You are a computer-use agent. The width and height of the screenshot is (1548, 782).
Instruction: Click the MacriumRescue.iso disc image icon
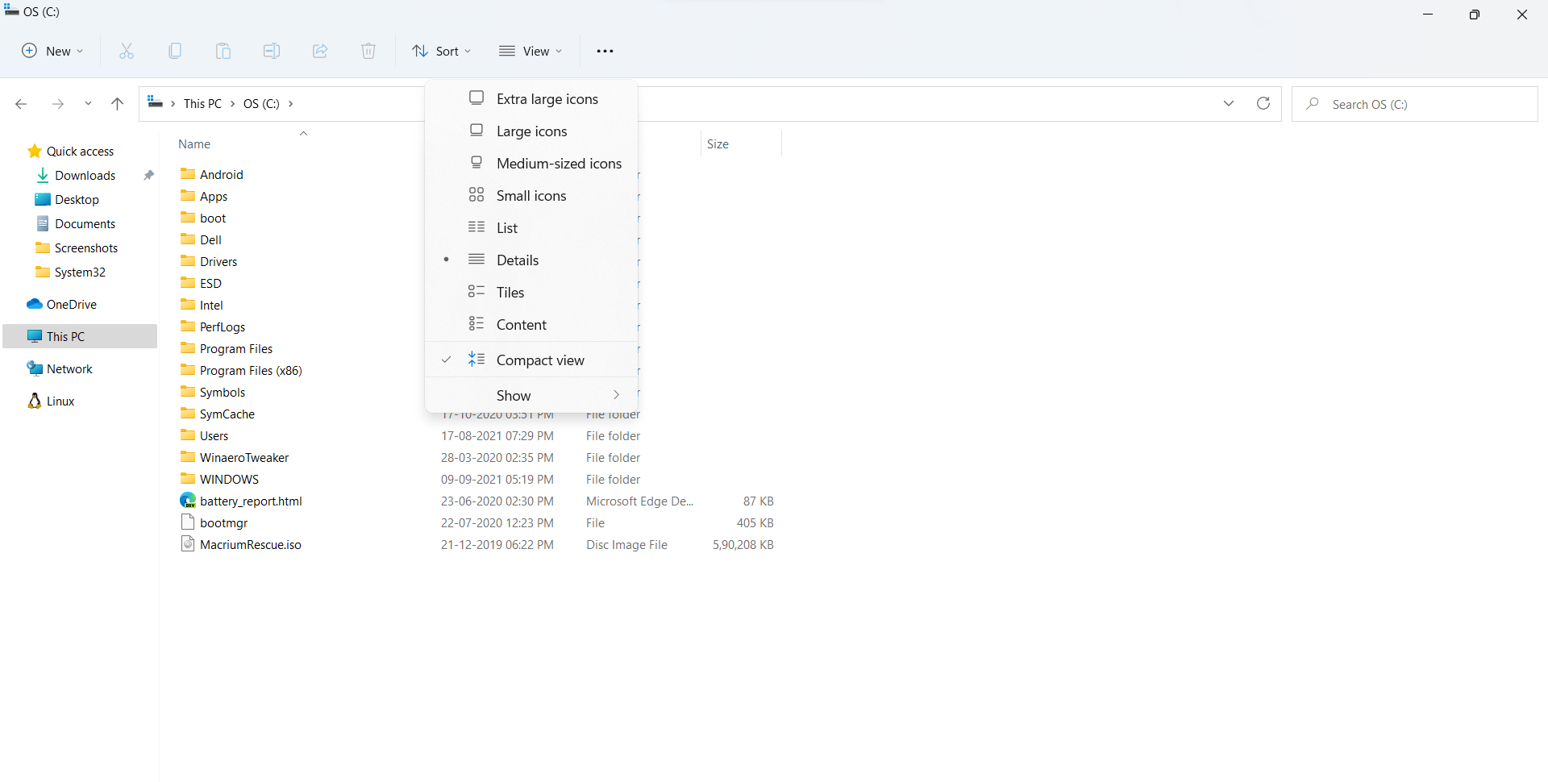pyautogui.click(x=188, y=544)
